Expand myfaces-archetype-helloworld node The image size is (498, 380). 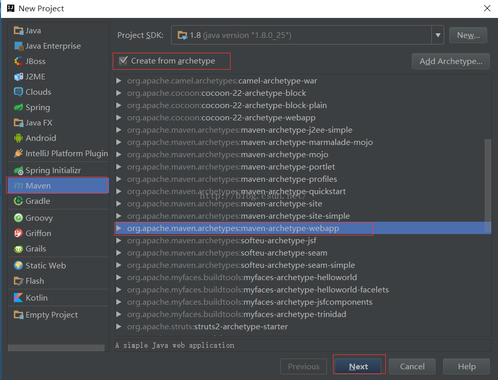(119, 278)
